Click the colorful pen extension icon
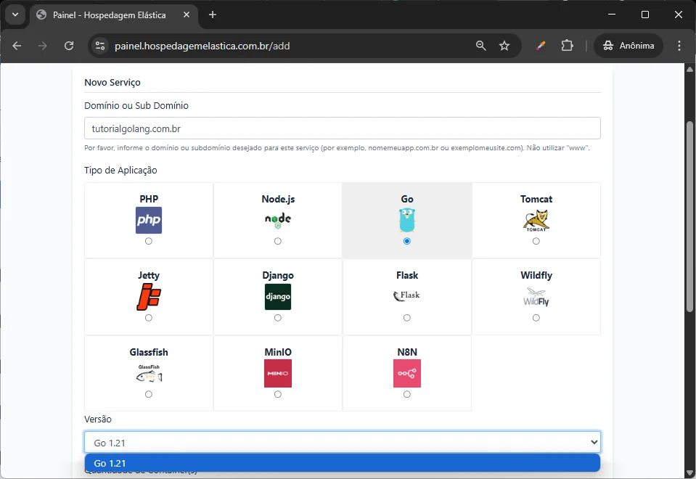Image resolution: width=696 pixels, height=479 pixels. pyautogui.click(x=540, y=46)
